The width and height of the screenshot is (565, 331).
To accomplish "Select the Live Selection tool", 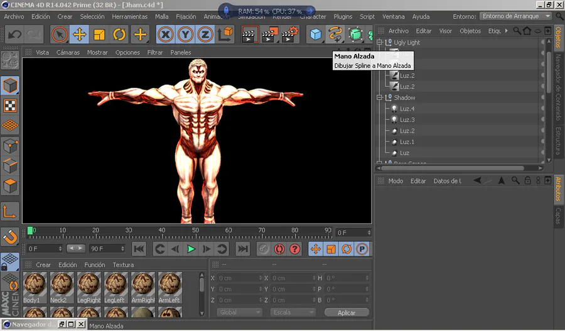I will [60, 35].
